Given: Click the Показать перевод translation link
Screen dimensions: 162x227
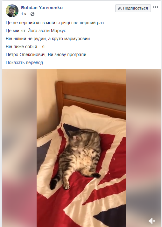Looking at the screenshot, I should tap(25, 62).
